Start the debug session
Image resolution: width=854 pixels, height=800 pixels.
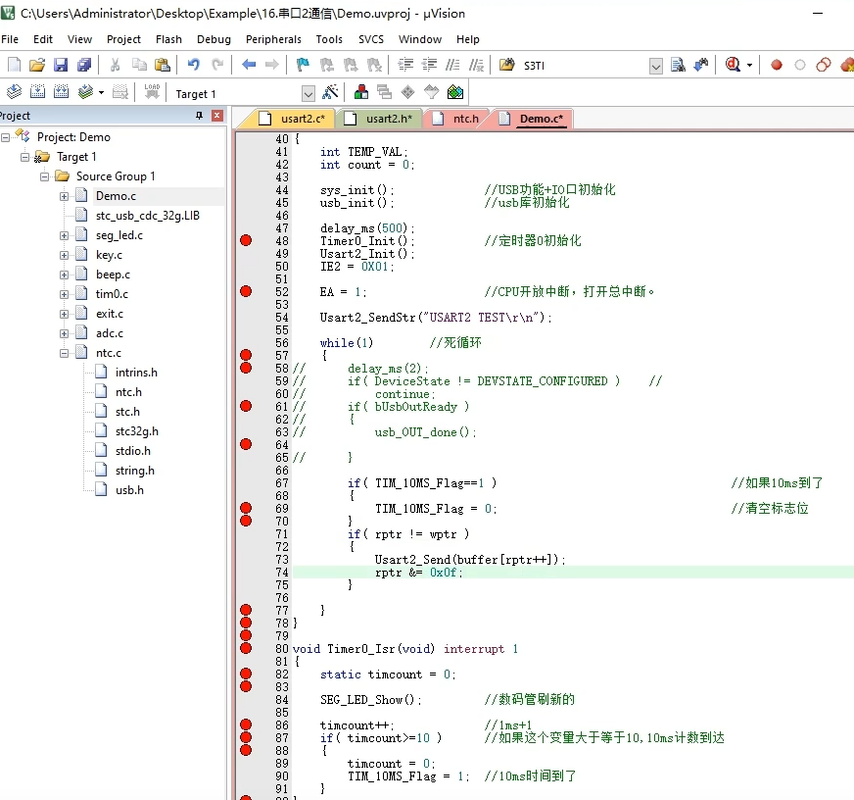point(734,65)
